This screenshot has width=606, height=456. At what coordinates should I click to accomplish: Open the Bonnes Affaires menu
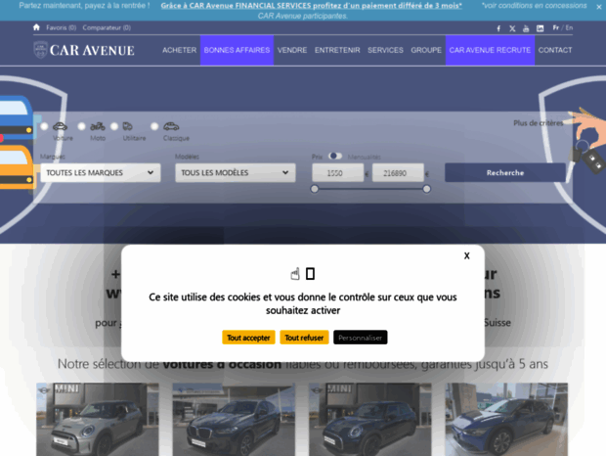237,50
